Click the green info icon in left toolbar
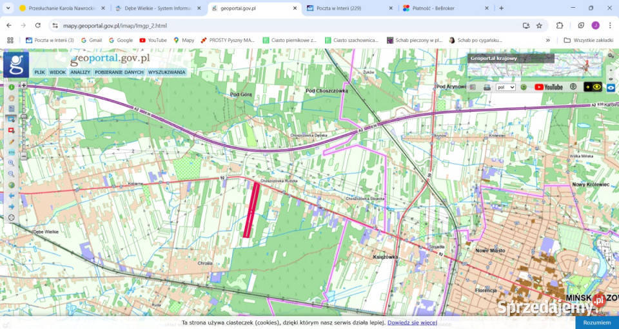The image size is (619, 329). [x=11, y=86]
